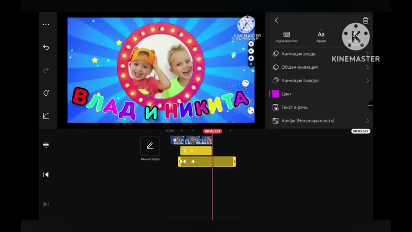The image size is (412, 232).
Task: Click the Миниатюра label
Action: click(x=150, y=159)
